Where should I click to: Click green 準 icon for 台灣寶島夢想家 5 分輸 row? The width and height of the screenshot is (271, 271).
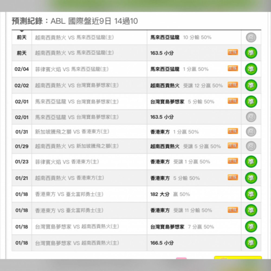(251, 102)
